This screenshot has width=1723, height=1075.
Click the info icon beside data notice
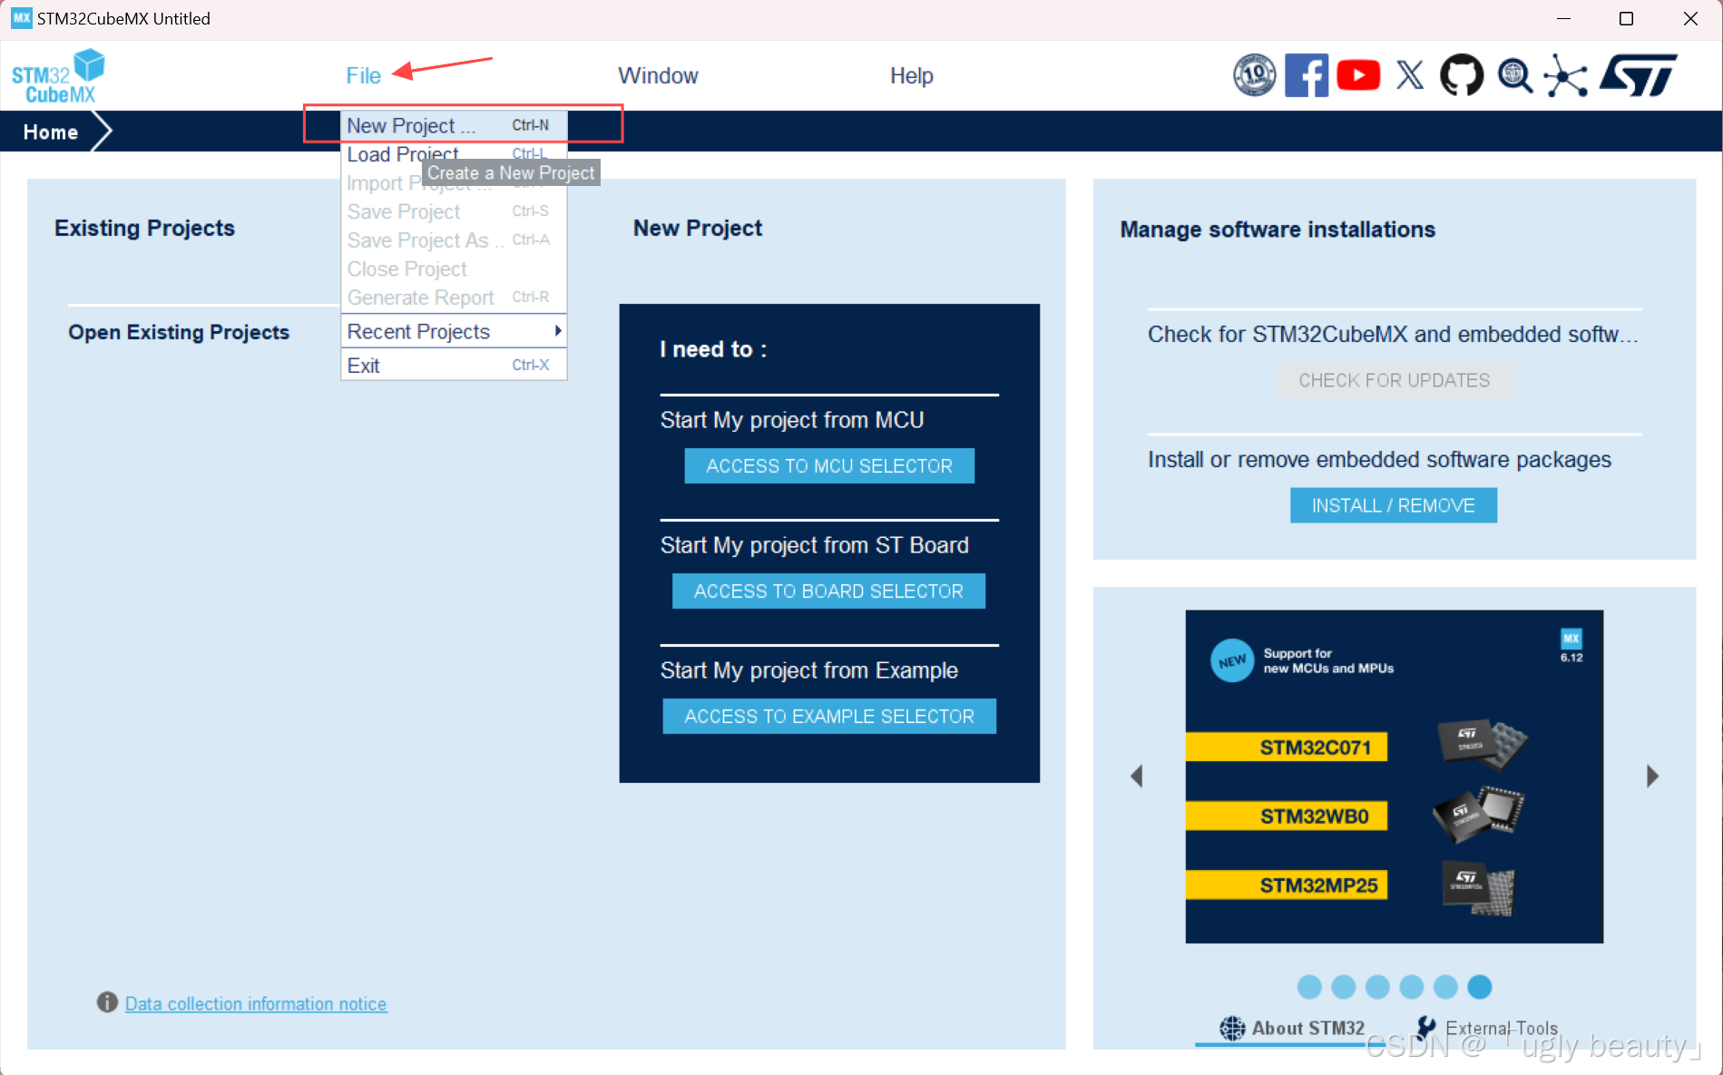point(107,1002)
